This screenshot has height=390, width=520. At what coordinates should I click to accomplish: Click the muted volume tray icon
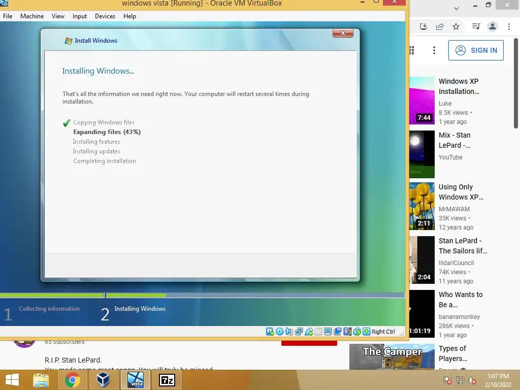pos(472,380)
